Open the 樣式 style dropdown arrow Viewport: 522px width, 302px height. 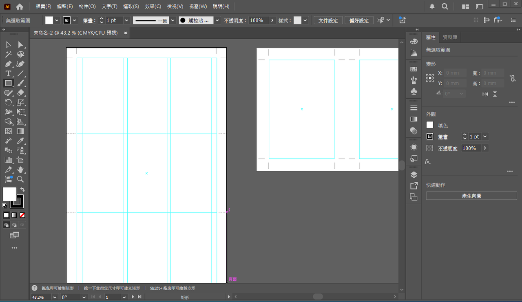pyautogui.click(x=305, y=20)
